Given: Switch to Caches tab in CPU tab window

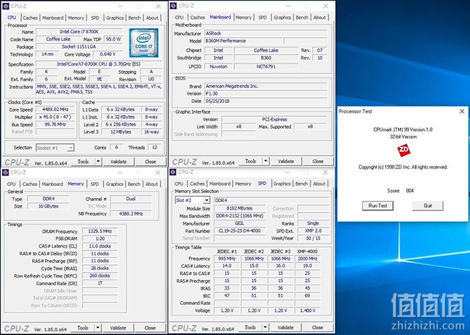Looking at the screenshot, I should pyautogui.click(x=30, y=17).
